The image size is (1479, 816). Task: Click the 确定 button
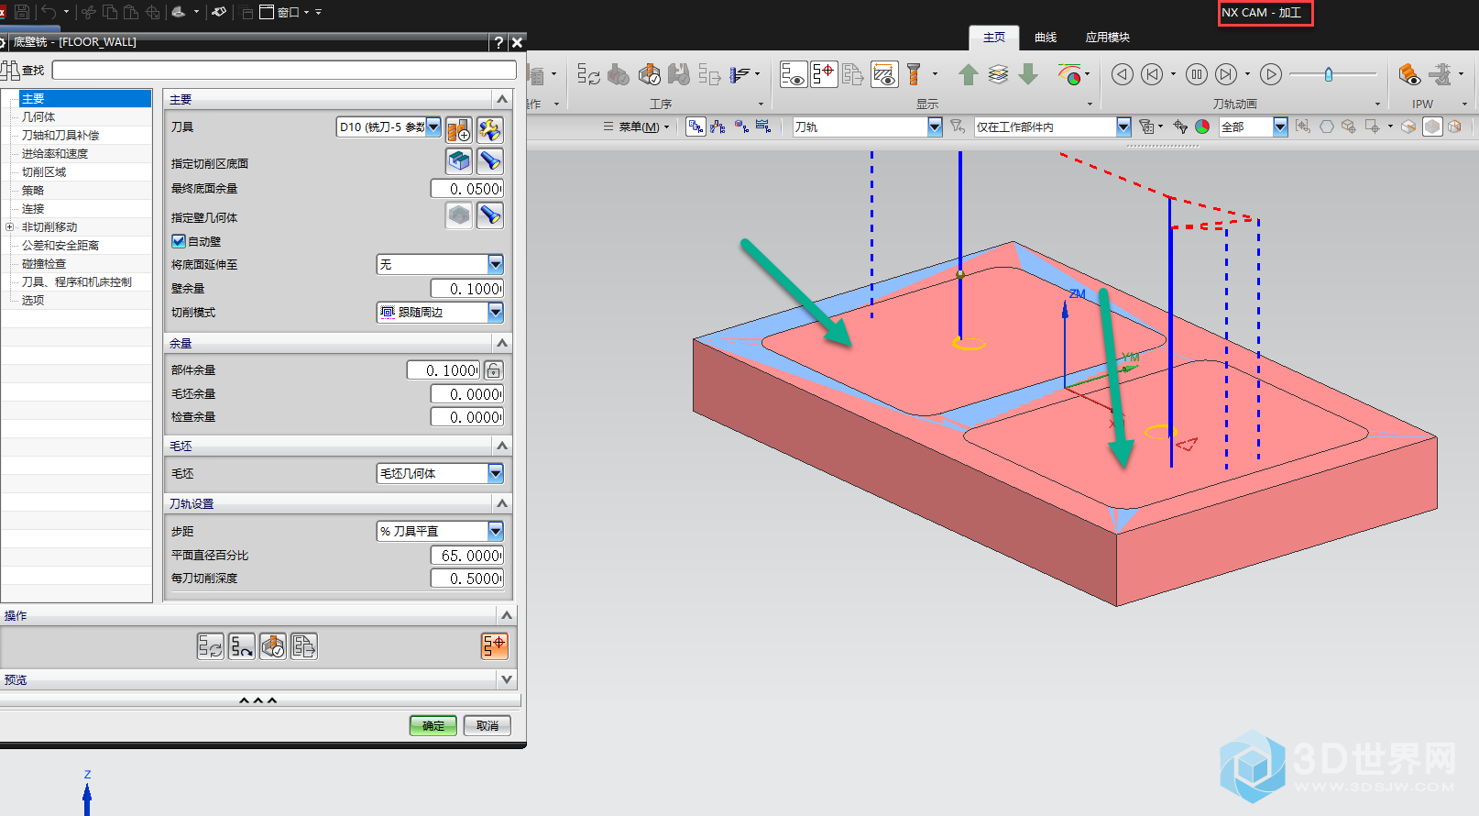(433, 725)
